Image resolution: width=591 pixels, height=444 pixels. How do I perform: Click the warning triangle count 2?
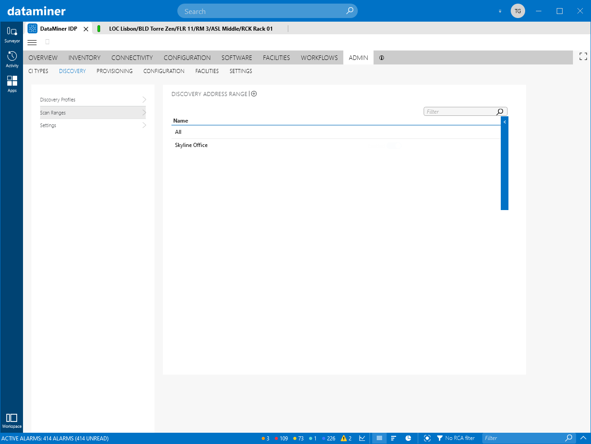[346, 438]
